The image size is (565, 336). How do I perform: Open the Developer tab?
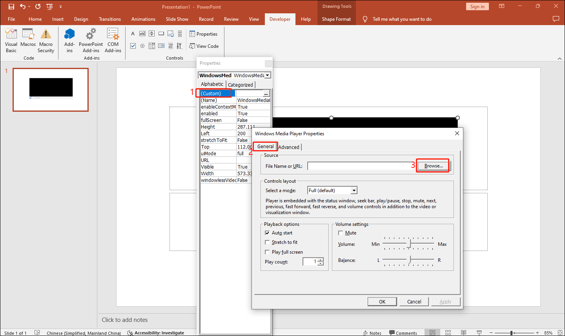[280, 19]
